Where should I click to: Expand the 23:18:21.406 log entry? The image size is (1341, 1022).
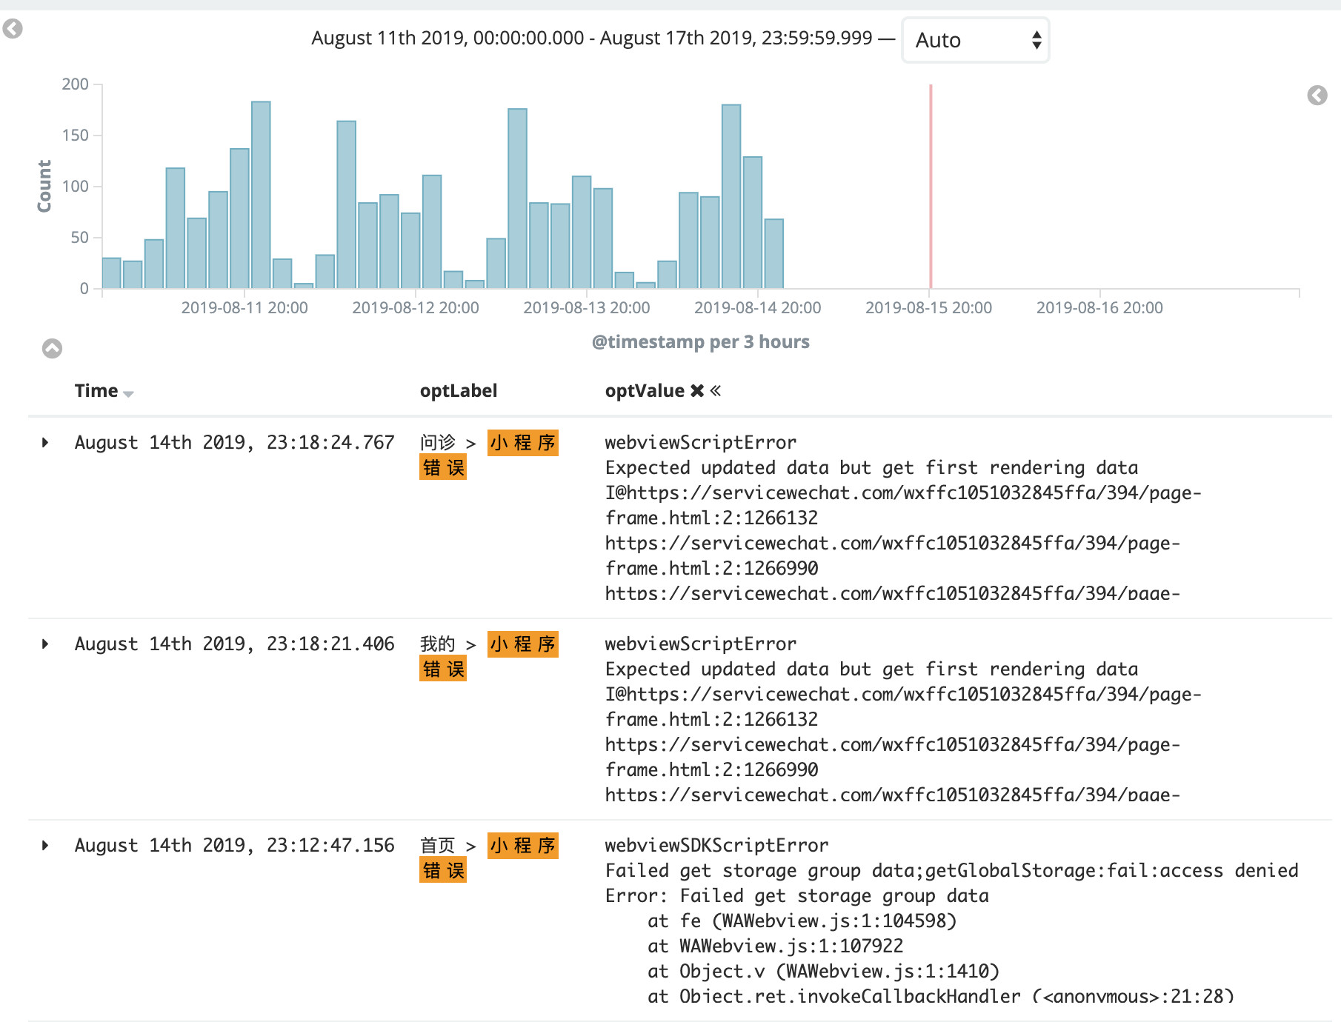pos(45,644)
